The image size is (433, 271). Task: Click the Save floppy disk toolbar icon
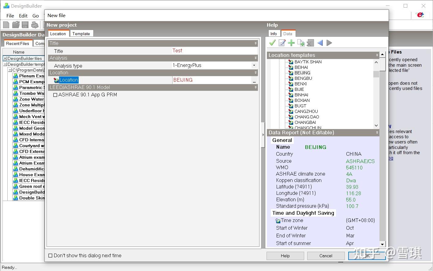(25, 25)
